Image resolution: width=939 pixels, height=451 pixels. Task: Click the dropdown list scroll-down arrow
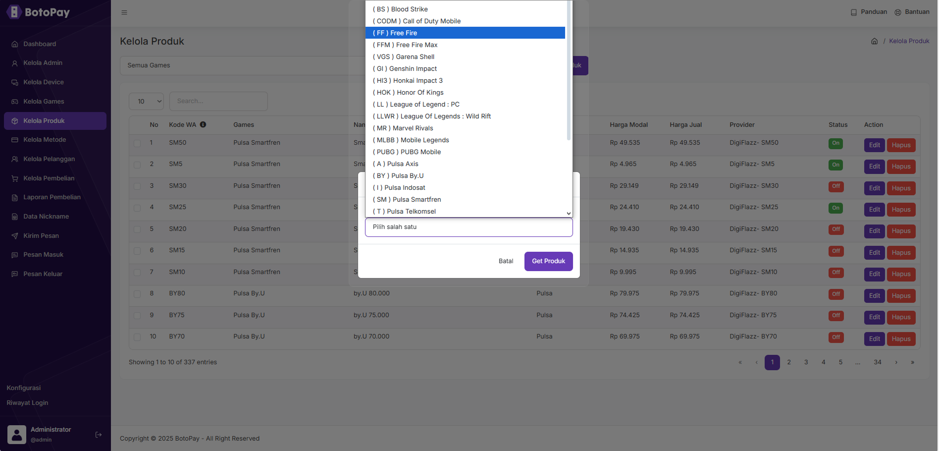click(569, 213)
